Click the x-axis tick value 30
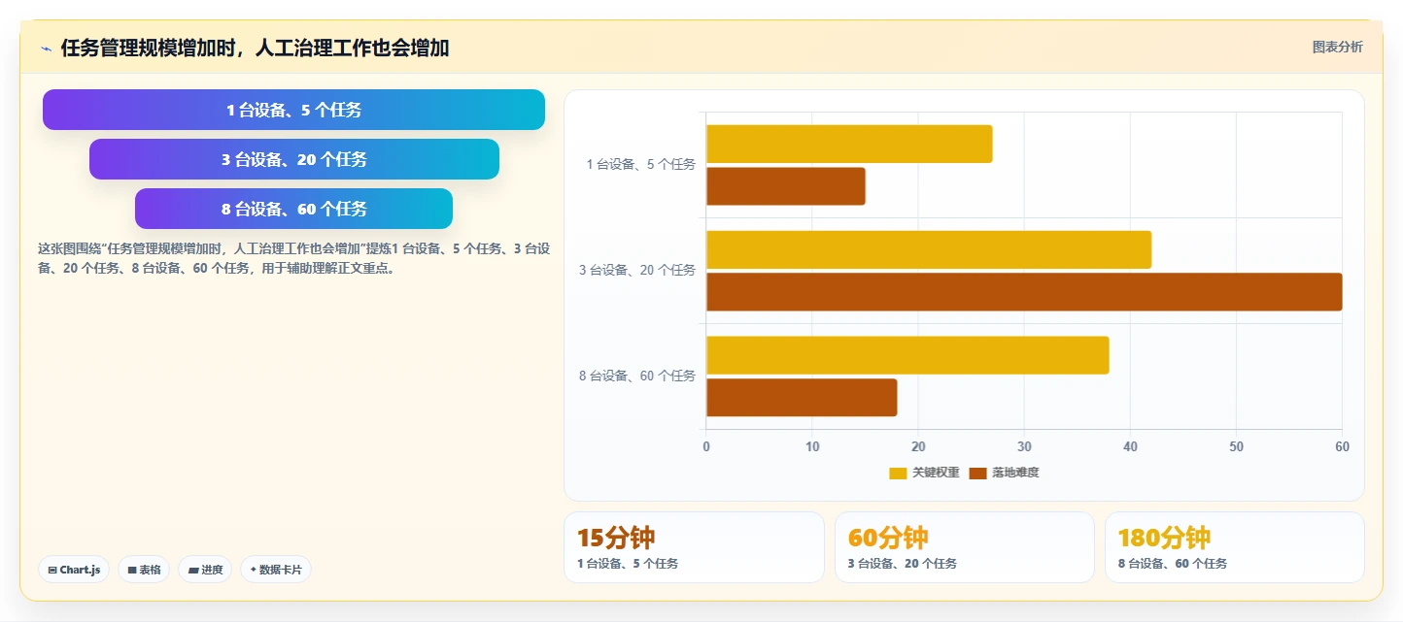This screenshot has height=622, width=1403. coord(1024,446)
